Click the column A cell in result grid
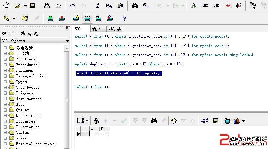Screen dimensions: 268x149 (93, 134)
